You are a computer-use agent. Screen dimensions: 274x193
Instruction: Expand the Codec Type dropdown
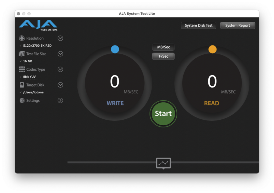[60, 69]
